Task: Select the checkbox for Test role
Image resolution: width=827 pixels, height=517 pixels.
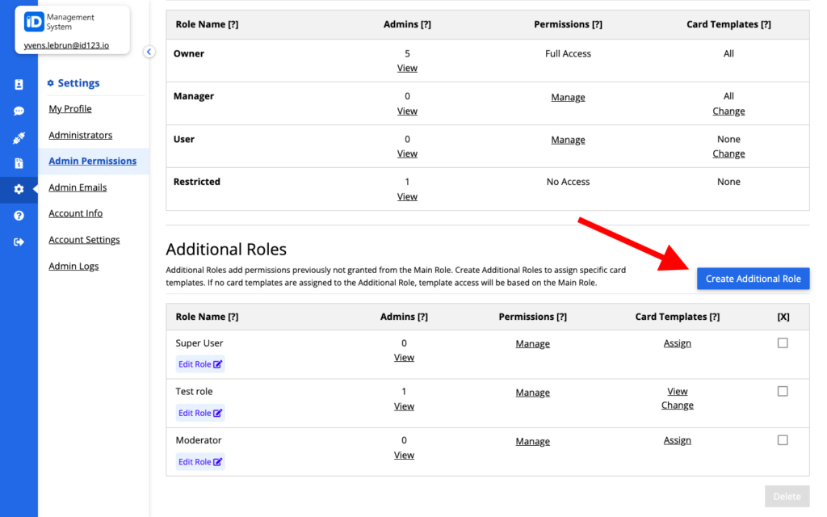Action: 782,390
